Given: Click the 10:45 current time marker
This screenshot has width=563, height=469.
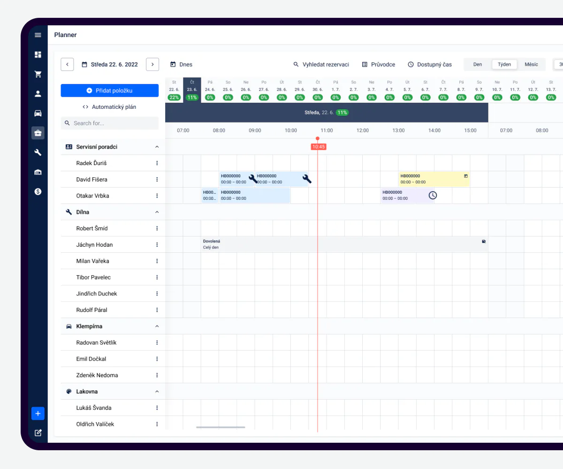Looking at the screenshot, I should coord(318,147).
